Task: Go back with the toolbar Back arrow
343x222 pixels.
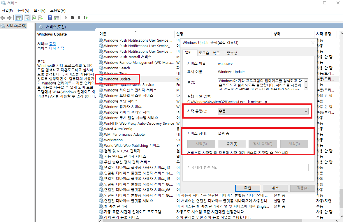Action: coord(3,18)
